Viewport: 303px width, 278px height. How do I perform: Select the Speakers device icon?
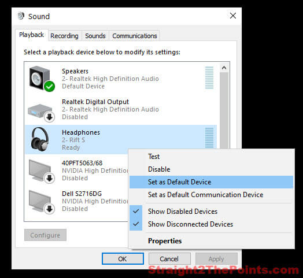coord(42,79)
